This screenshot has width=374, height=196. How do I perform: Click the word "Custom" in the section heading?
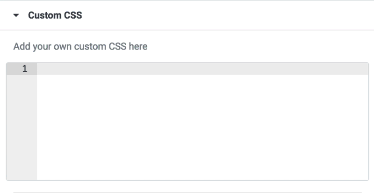pyautogui.click(x=44, y=15)
